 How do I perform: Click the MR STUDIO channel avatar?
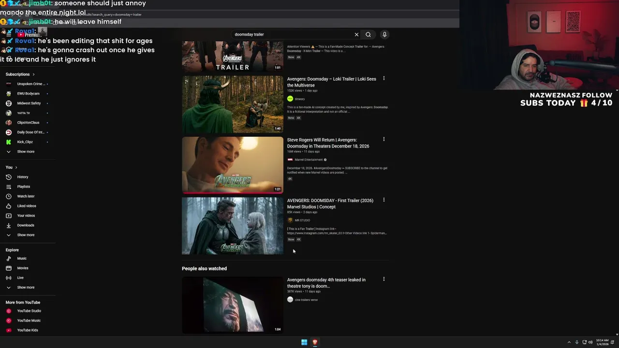pos(290,220)
